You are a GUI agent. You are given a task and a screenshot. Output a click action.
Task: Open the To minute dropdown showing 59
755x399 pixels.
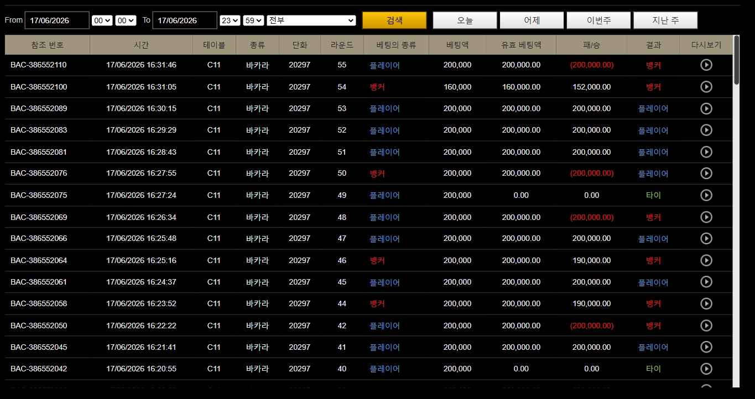tap(254, 20)
